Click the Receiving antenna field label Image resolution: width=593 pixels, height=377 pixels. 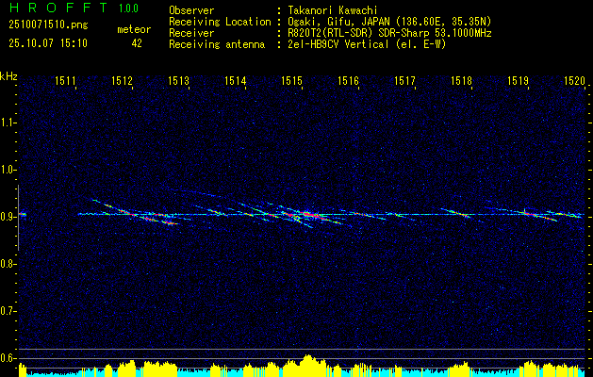(217, 44)
